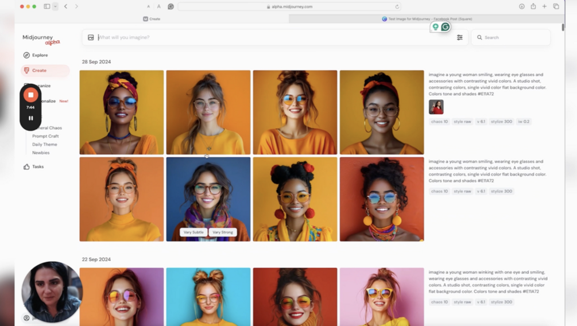The image size is (577, 326).
Task: Click the first prompt text with E11A72
Action: pos(487,84)
